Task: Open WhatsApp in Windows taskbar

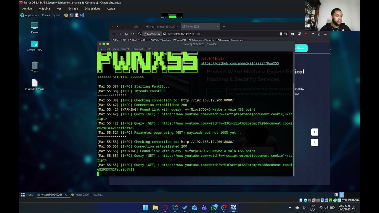Action: click(214, 208)
